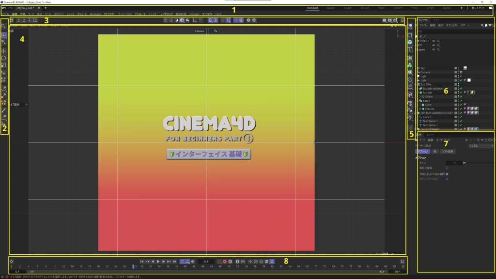Image resolution: width=496 pixels, height=279 pixels.
Task: Open the ファイル main menu
Action: pyautogui.click(x=5, y=14)
